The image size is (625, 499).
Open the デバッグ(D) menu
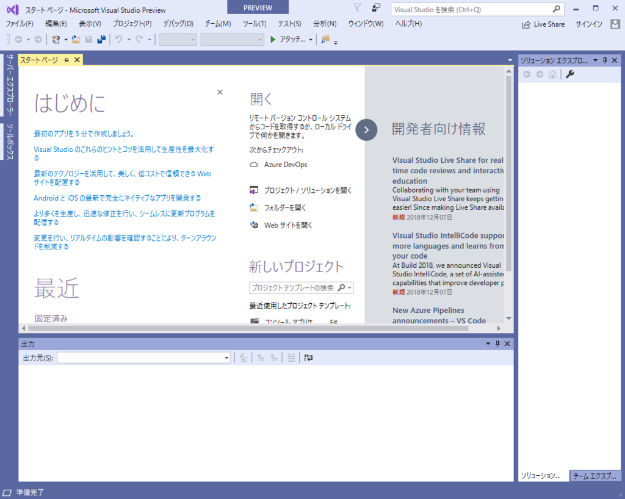[178, 24]
